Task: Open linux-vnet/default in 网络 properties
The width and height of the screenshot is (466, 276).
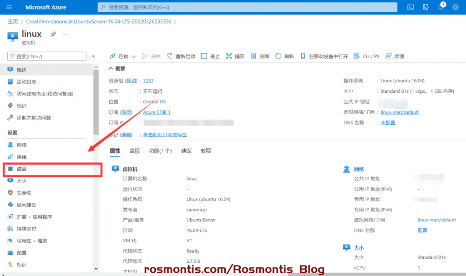Action: tap(436, 220)
